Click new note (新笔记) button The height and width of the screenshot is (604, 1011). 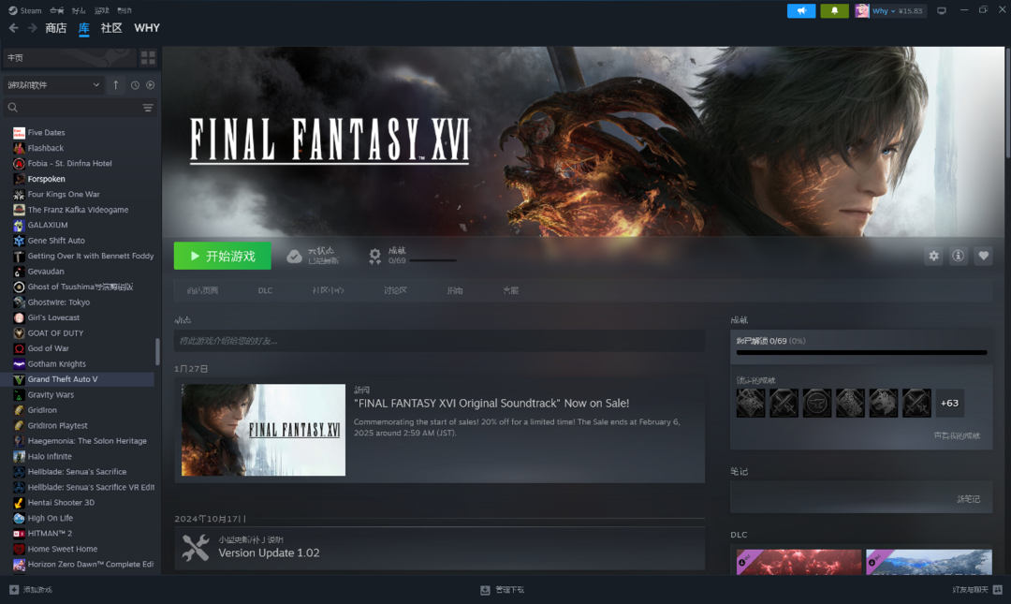(x=968, y=499)
